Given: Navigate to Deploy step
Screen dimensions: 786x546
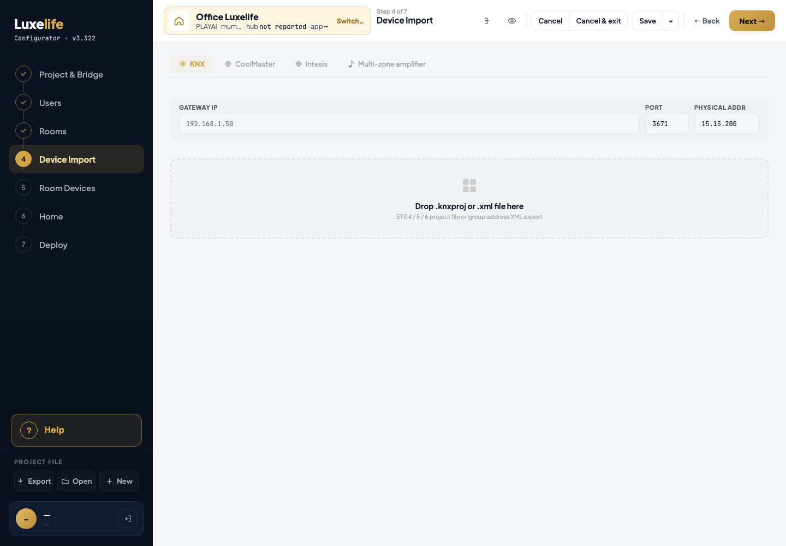Looking at the screenshot, I should (76, 245).
